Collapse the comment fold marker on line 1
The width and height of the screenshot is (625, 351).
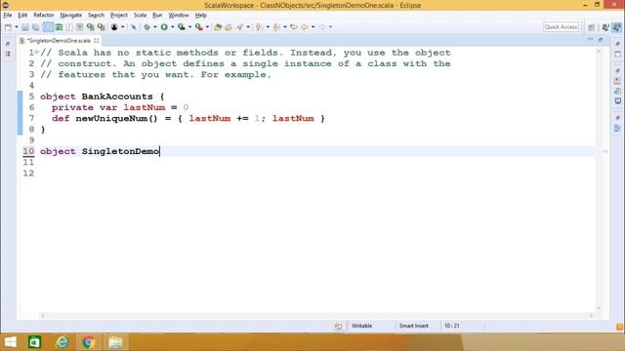(37, 52)
